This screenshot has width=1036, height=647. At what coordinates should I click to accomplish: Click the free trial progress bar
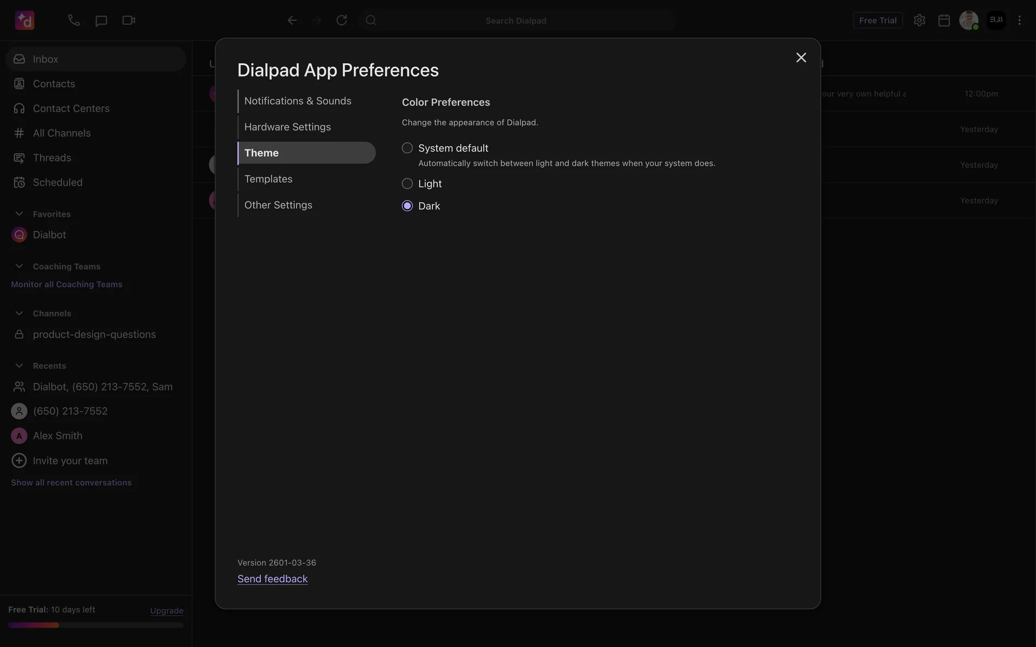coord(96,625)
